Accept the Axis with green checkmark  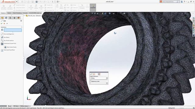click(x=2, y=24)
